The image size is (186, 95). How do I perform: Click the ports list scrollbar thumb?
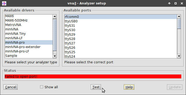click(x=179, y=24)
